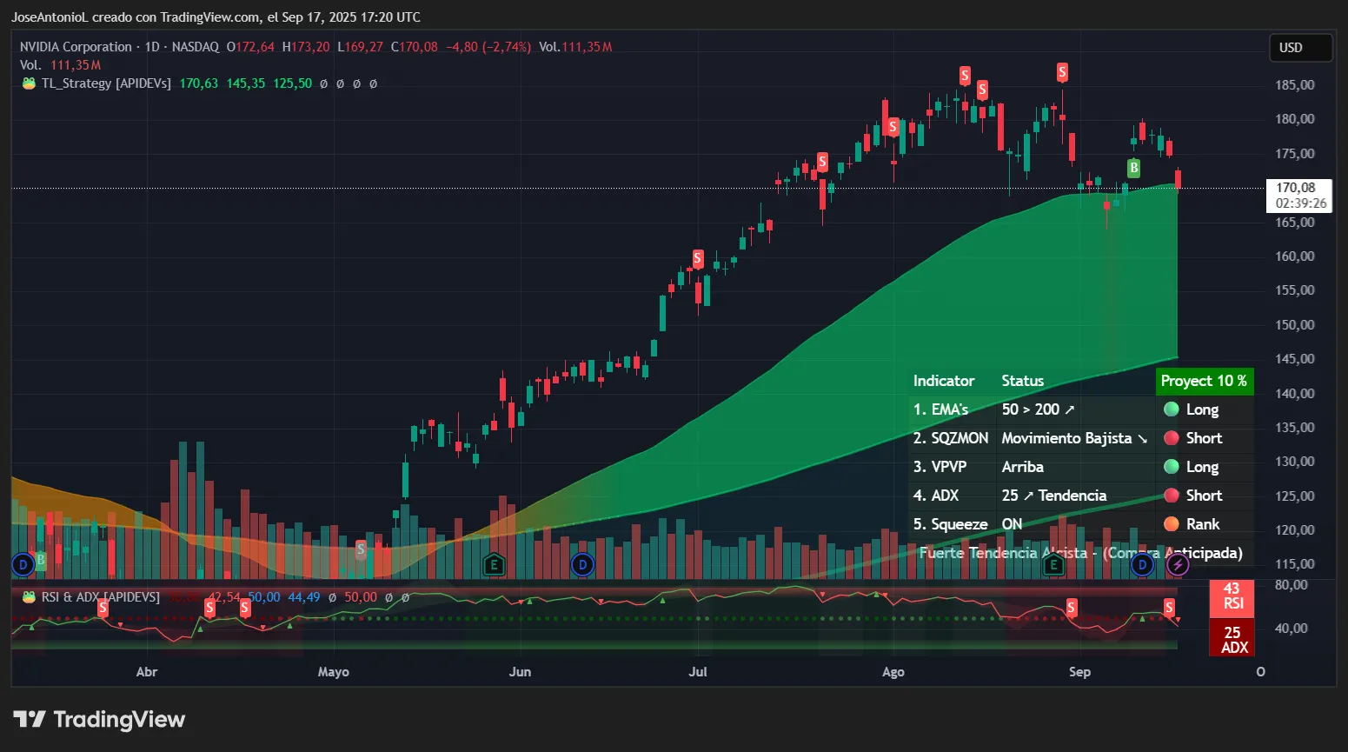Toggle the green Long status dot for EMA's row
Viewport: 1348px width, 752px height.
click(x=1172, y=409)
